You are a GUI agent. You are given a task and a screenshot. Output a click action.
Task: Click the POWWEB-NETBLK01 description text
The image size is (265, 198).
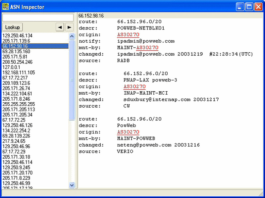(x=141, y=28)
